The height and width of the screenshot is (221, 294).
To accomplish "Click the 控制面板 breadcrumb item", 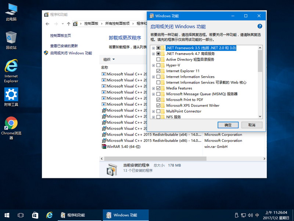I will pos(91,24).
